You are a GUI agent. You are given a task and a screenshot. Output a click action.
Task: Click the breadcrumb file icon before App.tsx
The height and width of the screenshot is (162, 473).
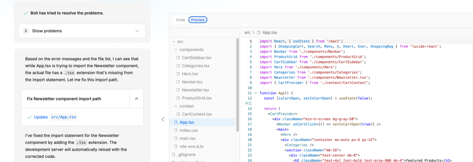tap(258, 32)
